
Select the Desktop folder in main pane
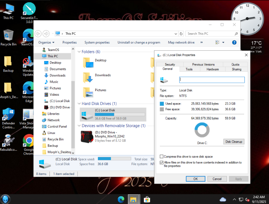pyautogui.click(x=95, y=63)
